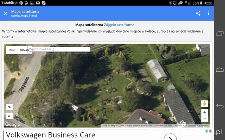Select the Satelita map view
Viewport: 225px width, 140px height.
coord(25,50)
